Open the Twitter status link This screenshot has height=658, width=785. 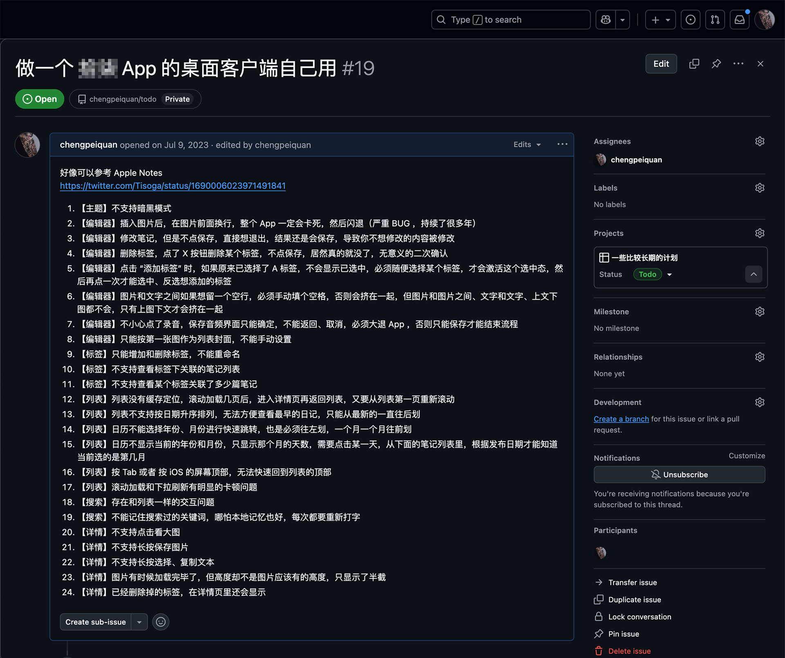173,186
